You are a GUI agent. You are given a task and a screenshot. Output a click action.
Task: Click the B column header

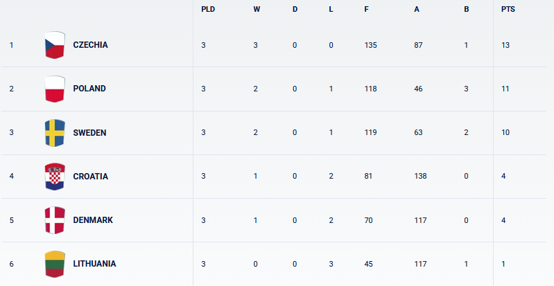click(467, 9)
